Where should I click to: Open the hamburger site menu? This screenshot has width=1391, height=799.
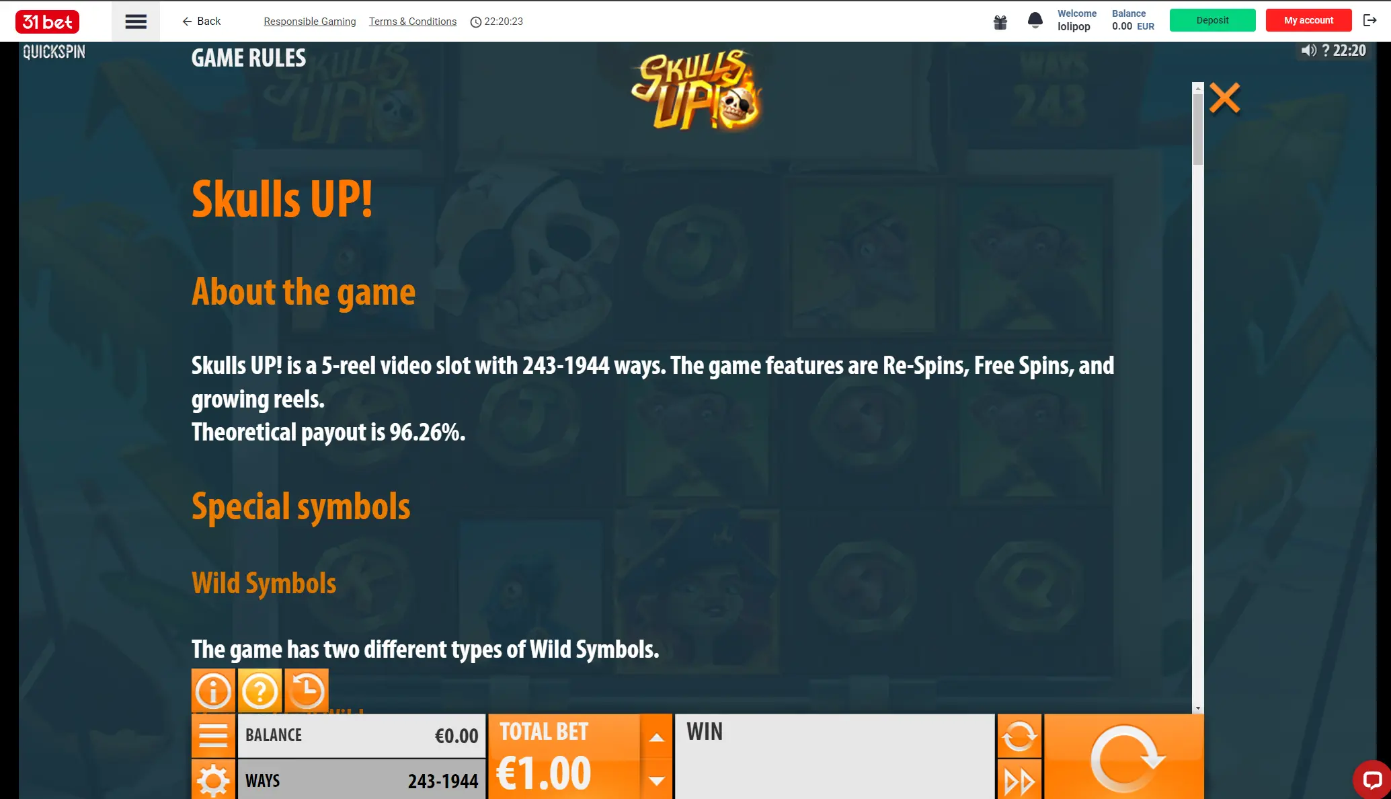point(136,22)
